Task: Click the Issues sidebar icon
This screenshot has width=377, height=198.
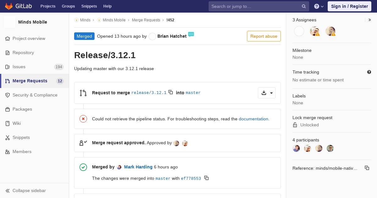Action: (8, 67)
